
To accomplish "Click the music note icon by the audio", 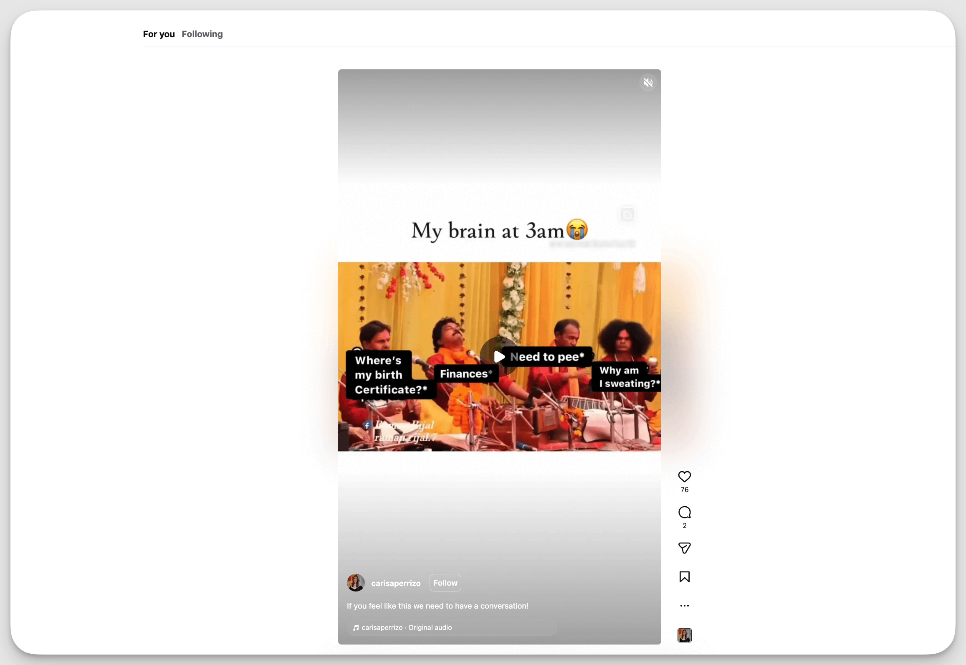I will (x=356, y=627).
